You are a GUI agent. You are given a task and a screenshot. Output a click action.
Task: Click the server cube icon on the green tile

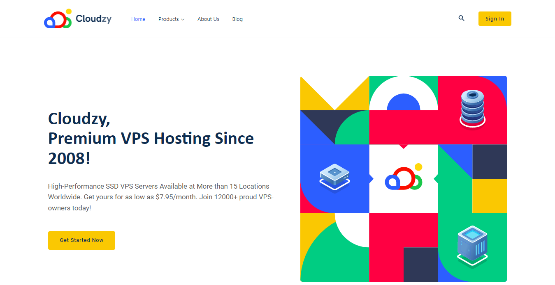pyautogui.click(x=472, y=246)
